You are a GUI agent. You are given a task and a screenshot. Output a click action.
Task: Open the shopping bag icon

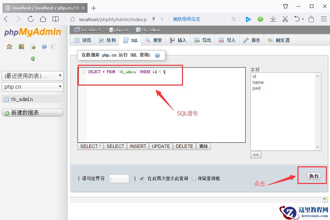(x=311, y=19)
